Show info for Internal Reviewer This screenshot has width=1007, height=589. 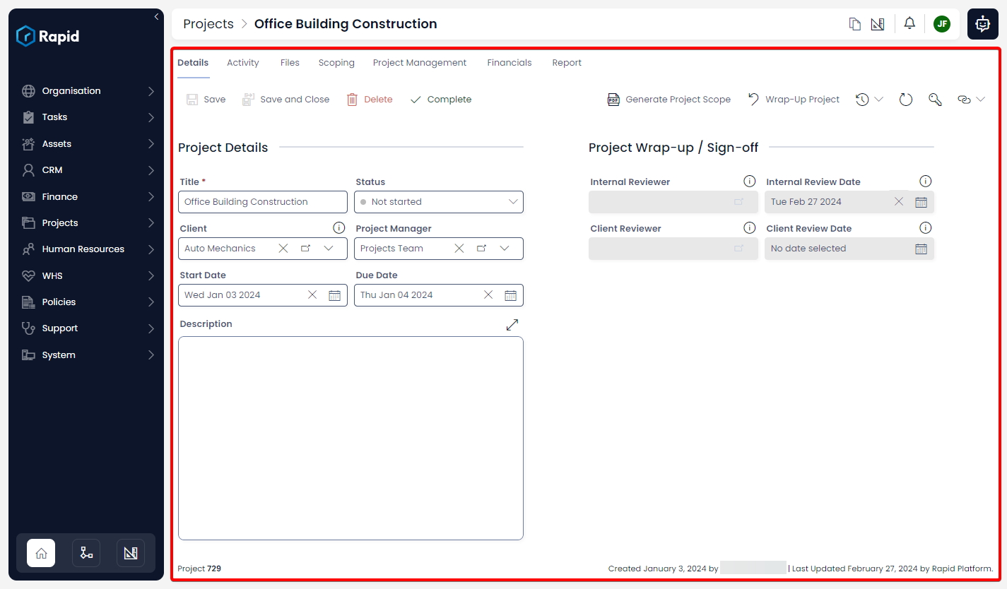coord(750,182)
